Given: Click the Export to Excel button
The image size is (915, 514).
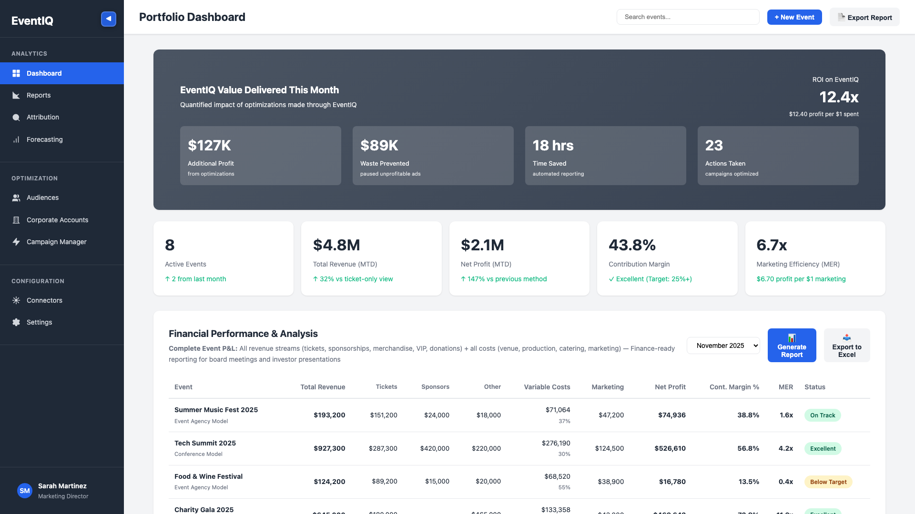Looking at the screenshot, I should 847,345.
